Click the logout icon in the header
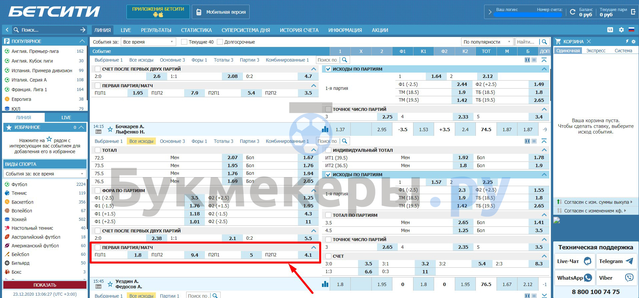Image resolution: width=639 pixels, height=298 pixels. (x=633, y=12)
